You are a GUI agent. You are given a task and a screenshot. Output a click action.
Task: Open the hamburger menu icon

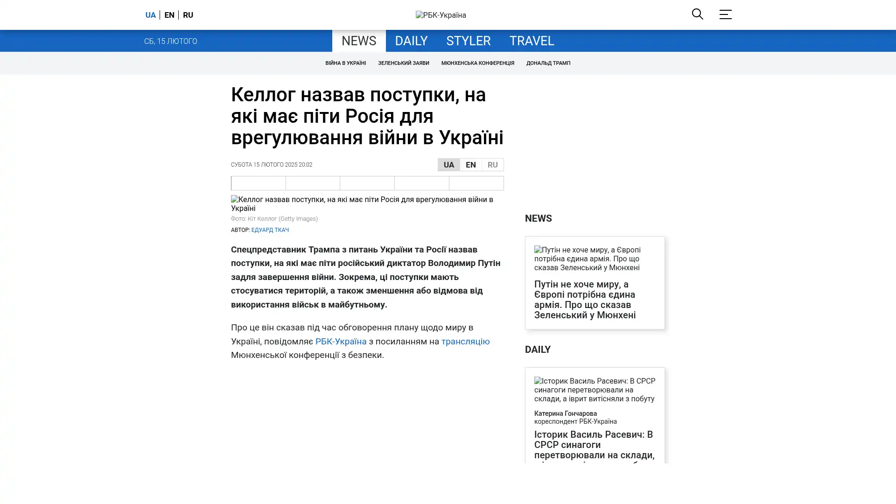click(725, 14)
